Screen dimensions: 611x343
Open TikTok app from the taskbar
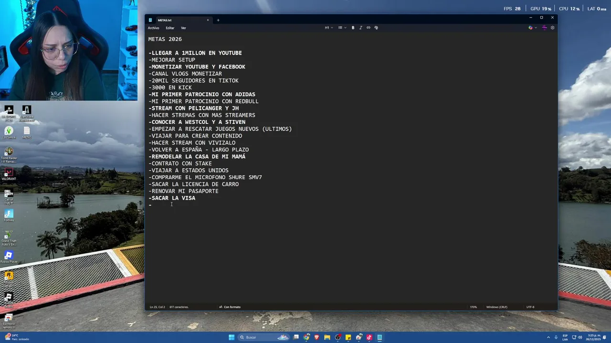[369, 337]
